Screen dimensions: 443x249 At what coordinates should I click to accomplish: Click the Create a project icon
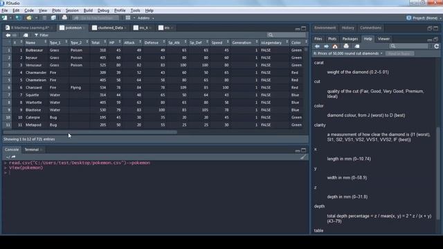[18, 18]
